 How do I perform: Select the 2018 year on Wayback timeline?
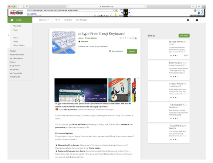121,15
